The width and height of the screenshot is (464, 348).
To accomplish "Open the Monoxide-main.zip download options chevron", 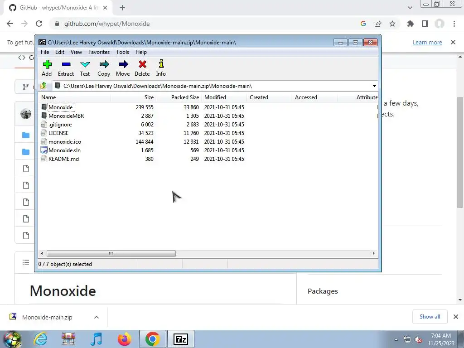I will click(97, 317).
